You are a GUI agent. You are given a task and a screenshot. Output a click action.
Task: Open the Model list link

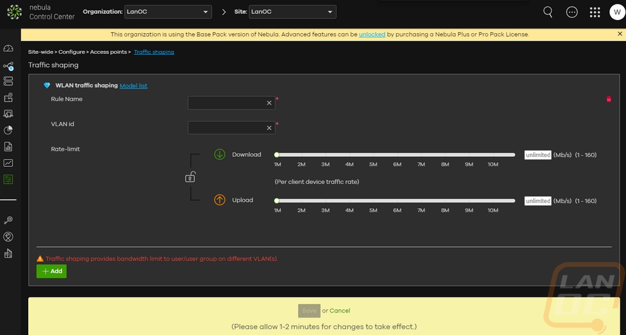133,86
